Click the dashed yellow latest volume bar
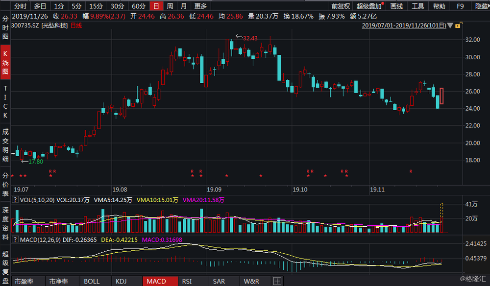The height and width of the screenshot is (286, 490). pos(441,218)
